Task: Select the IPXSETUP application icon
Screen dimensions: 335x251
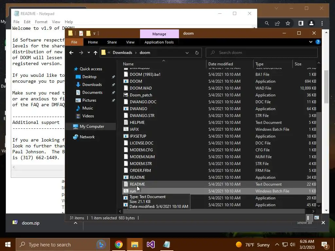Action: click(x=126, y=136)
